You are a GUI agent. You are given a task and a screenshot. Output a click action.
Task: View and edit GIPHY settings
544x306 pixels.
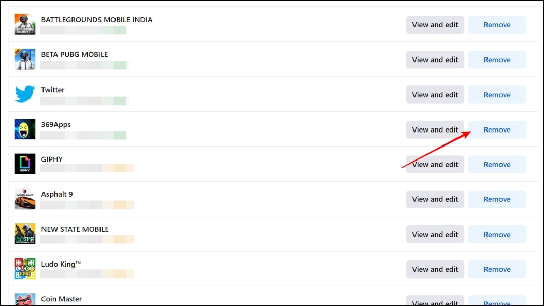[x=435, y=165]
